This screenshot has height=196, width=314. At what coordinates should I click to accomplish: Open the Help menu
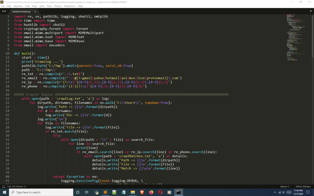80,6
